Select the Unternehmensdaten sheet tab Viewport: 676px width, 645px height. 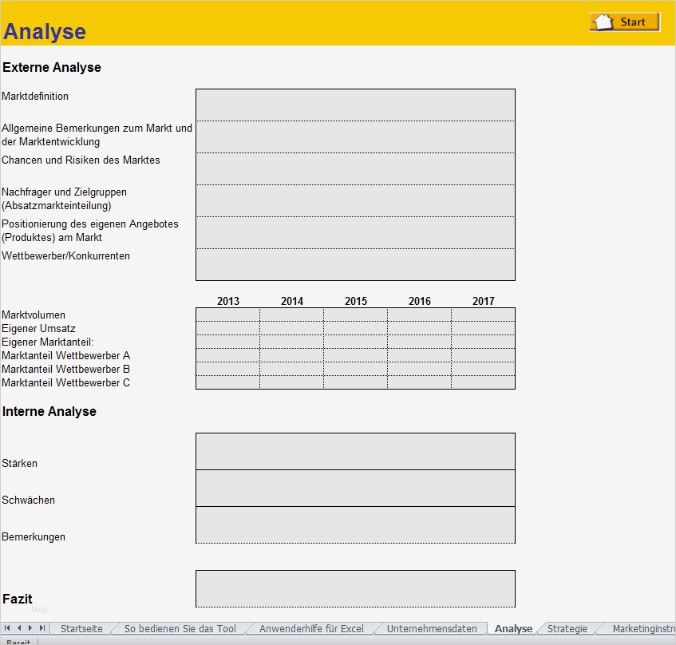(432, 628)
